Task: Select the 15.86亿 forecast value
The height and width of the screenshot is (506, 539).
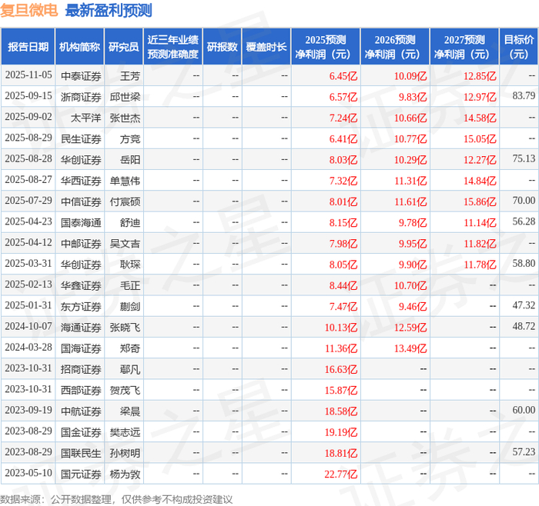Action: pyautogui.click(x=480, y=201)
